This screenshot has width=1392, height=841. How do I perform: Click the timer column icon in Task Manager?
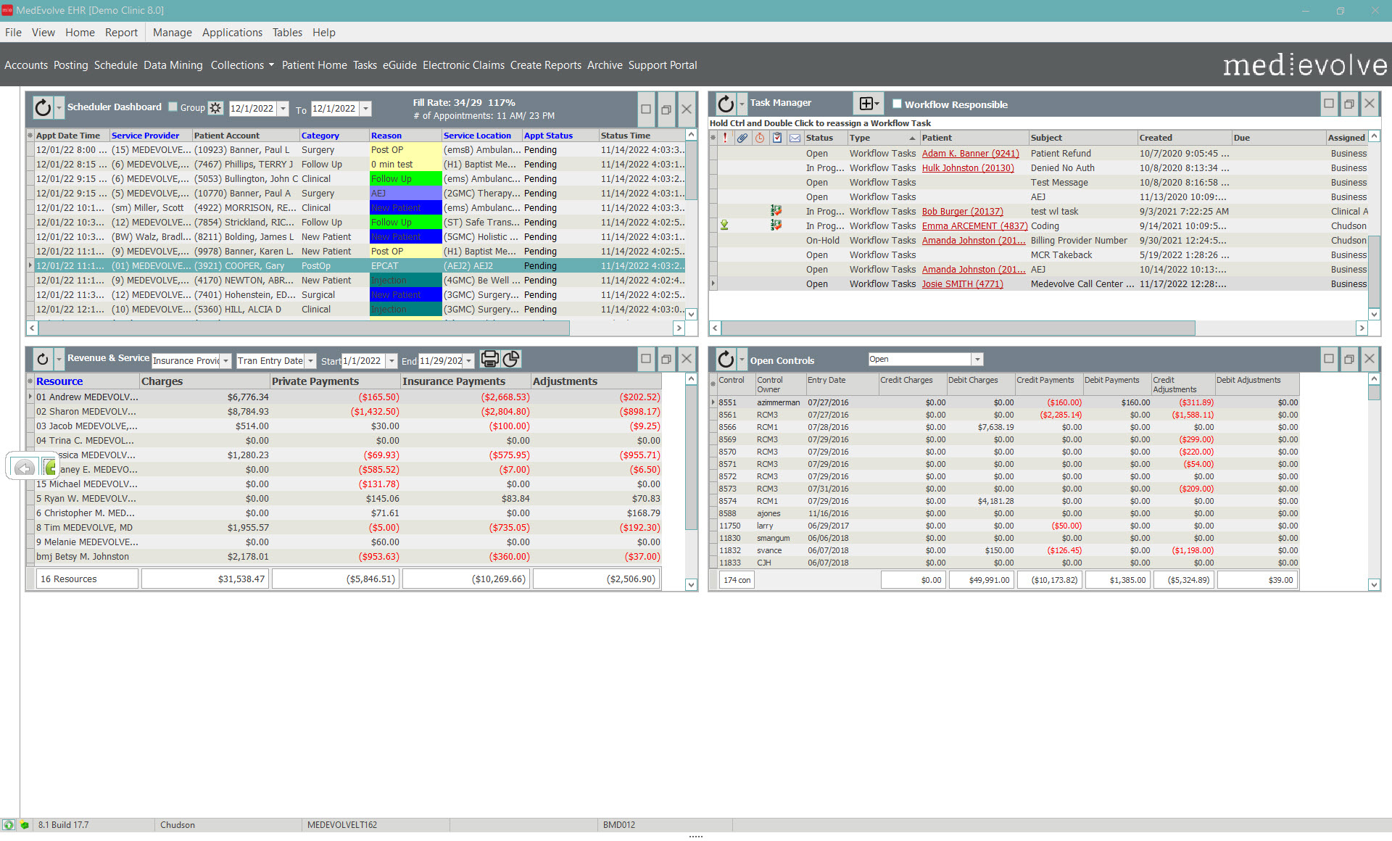pos(760,138)
